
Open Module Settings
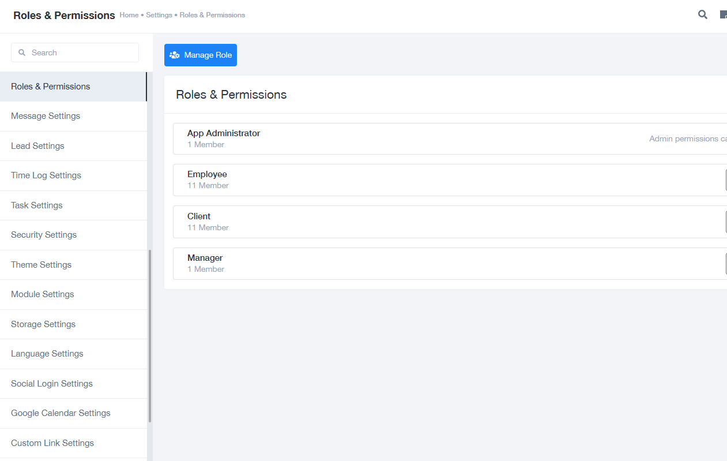(43, 294)
